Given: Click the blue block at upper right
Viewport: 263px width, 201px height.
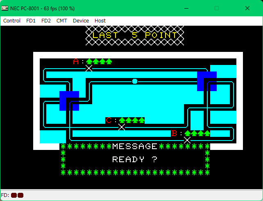Looking at the screenshot, I should click(206, 81).
